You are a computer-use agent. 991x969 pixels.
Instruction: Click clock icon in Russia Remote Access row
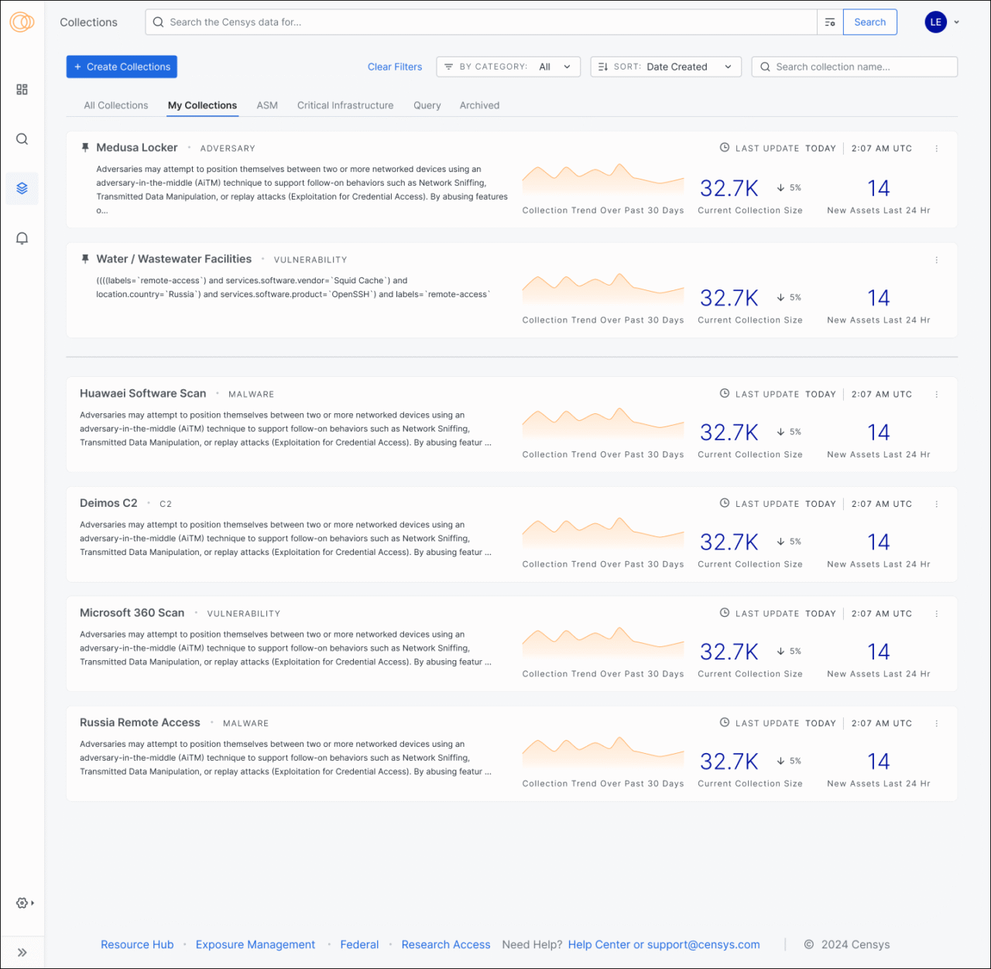point(725,723)
